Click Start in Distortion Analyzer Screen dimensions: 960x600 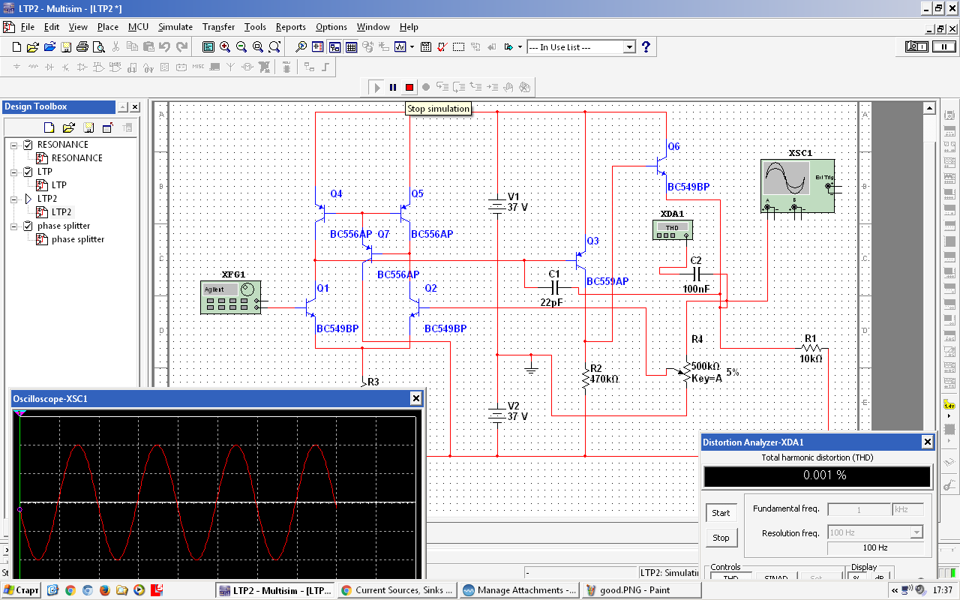[721, 513]
